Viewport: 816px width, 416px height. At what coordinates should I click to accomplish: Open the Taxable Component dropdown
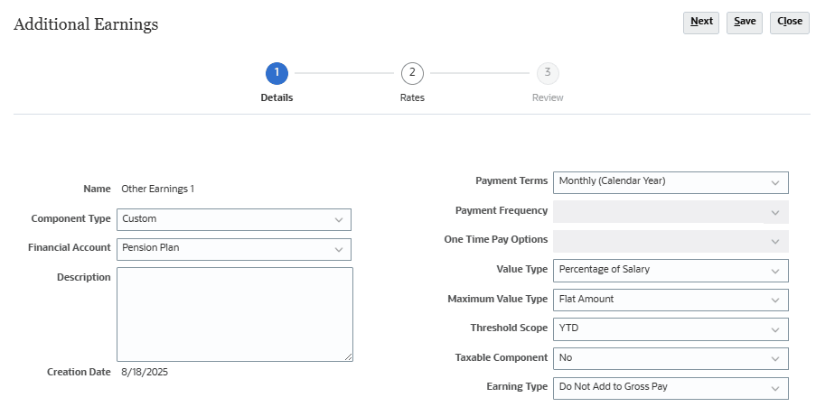pos(671,359)
